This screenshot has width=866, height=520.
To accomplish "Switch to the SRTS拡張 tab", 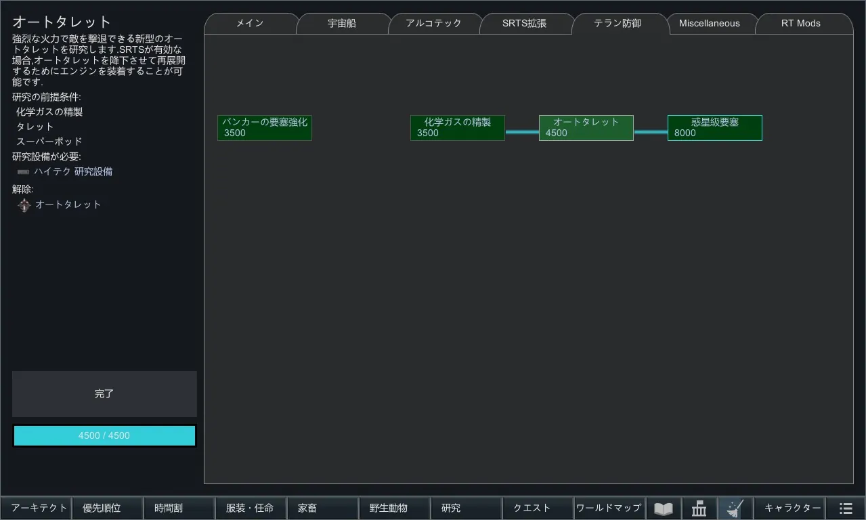I will pyautogui.click(x=525, y=23).
